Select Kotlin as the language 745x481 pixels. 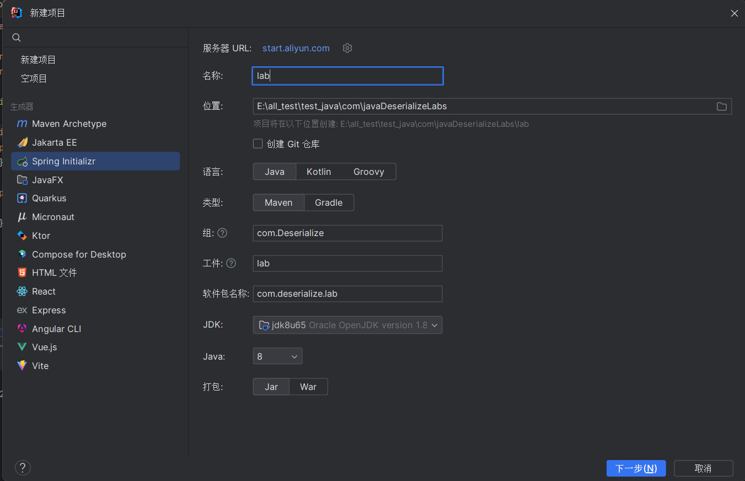(319, 172)
